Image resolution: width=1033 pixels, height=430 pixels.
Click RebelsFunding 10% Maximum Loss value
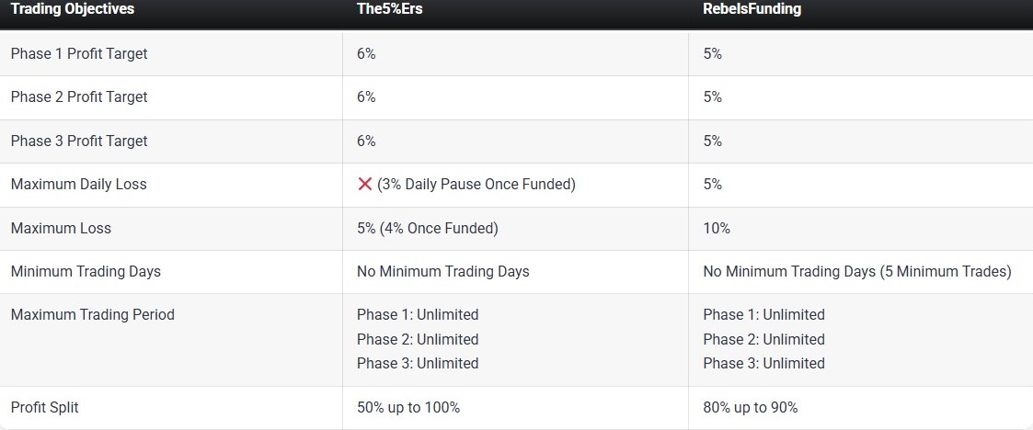(717, 228)
